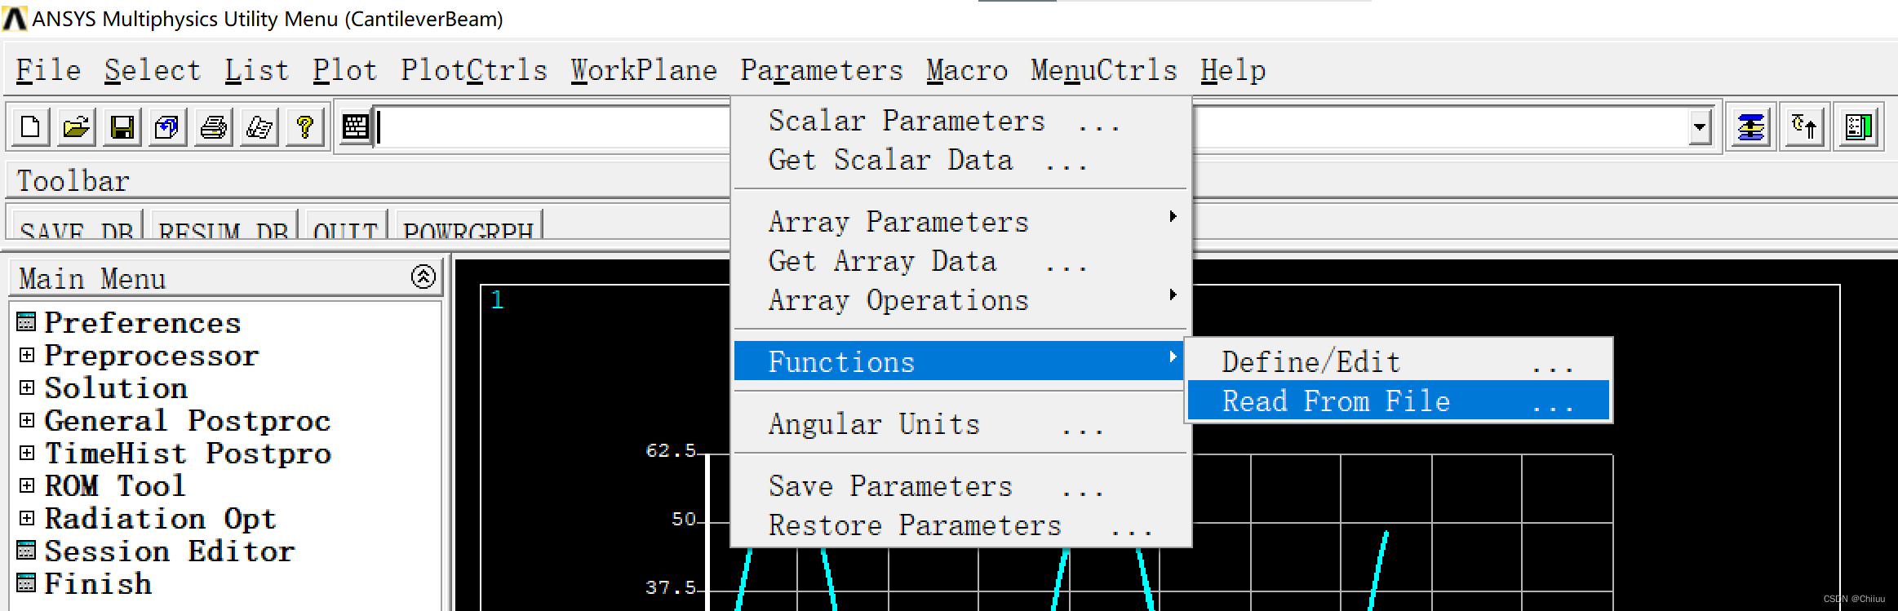Click the Parameters menu title

(822, 70)
